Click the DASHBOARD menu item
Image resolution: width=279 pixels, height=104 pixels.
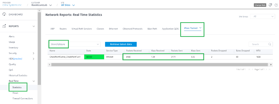(16, 14)
